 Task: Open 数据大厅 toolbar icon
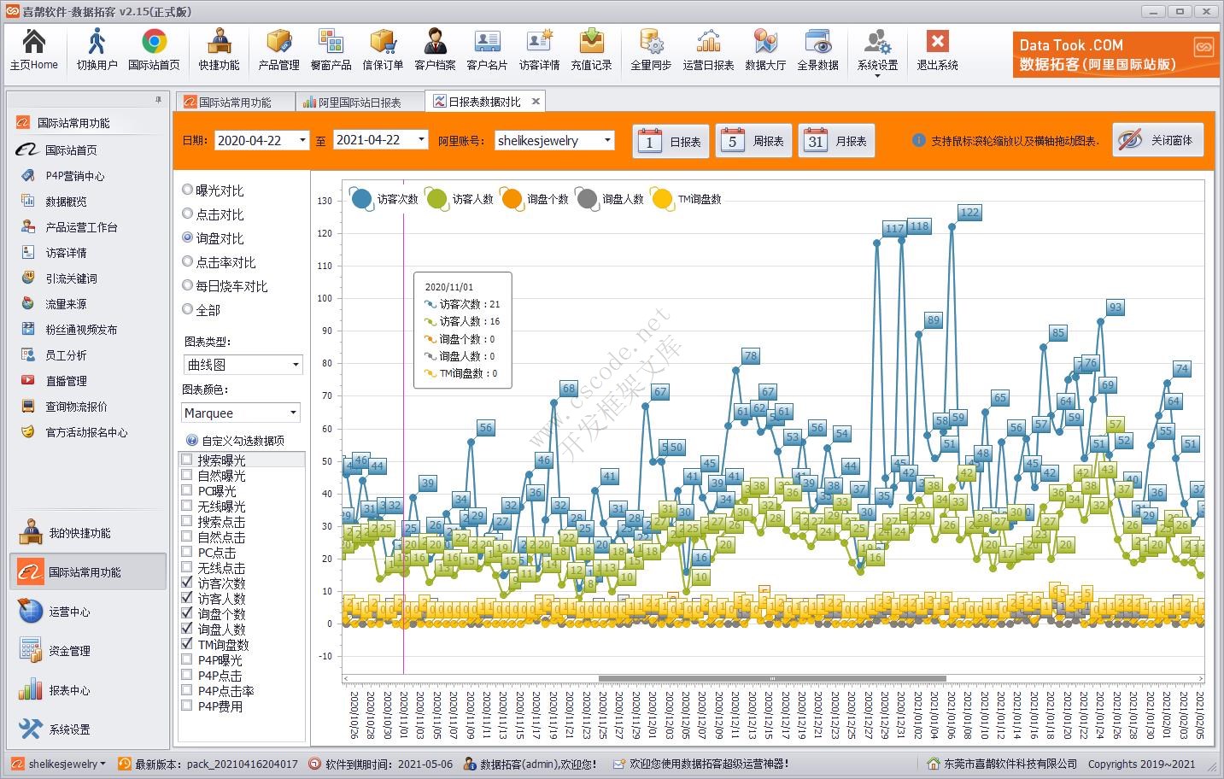765,50
